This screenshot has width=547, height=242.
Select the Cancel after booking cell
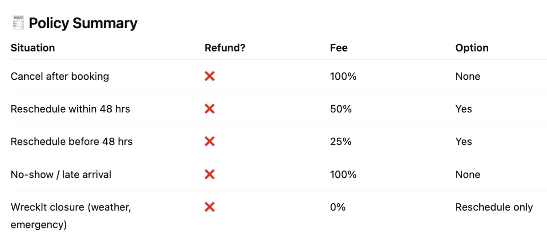point(60,76)
